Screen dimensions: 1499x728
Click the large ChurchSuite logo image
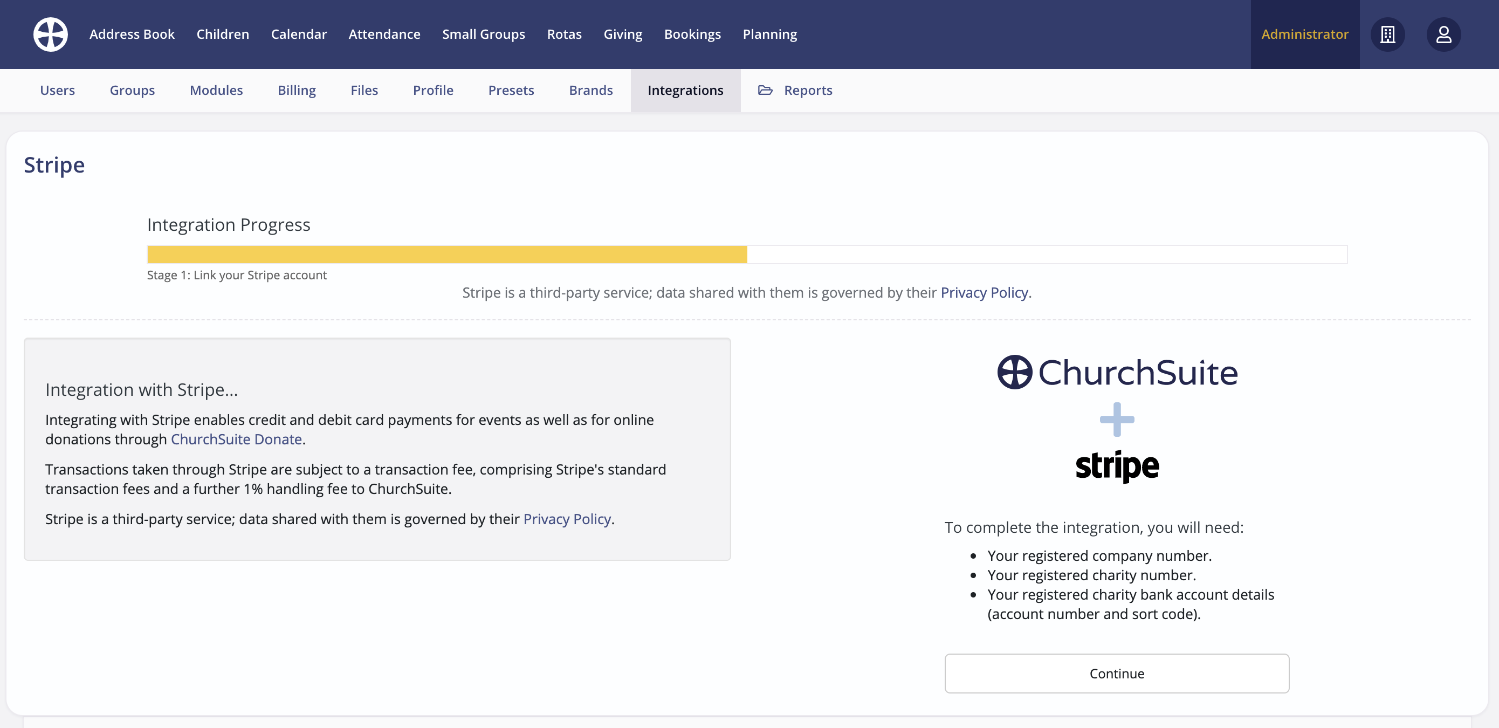coord(1117,373)
